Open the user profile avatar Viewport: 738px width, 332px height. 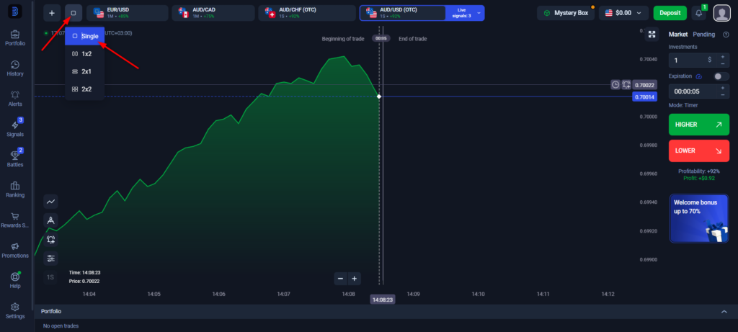(722, 13)
